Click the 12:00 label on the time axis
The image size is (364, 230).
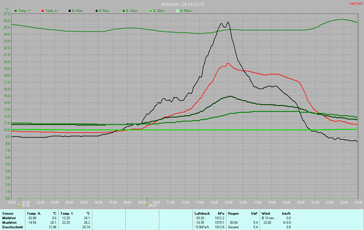(185, 202)
